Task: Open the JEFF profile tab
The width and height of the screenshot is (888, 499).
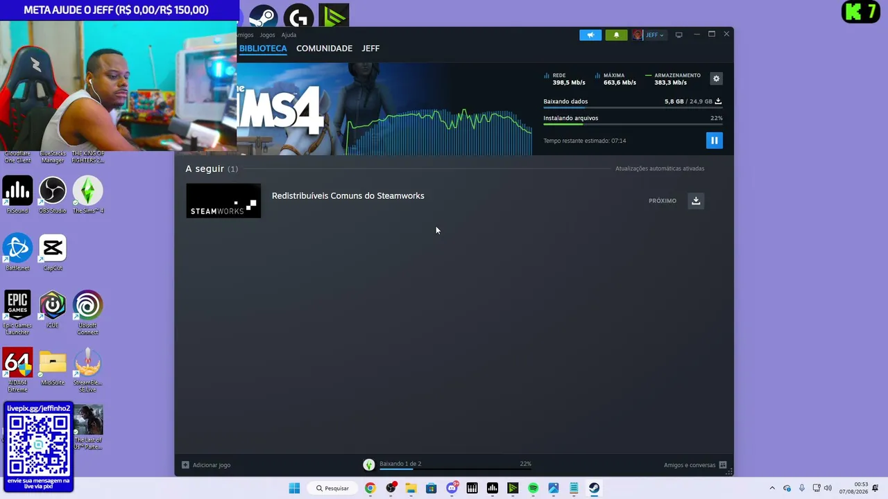Action: [370, 49]
